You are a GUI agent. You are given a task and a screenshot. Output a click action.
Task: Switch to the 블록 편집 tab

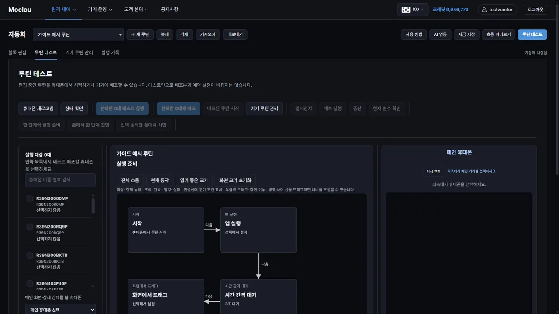pyautogui.click(x=17, y=52)
